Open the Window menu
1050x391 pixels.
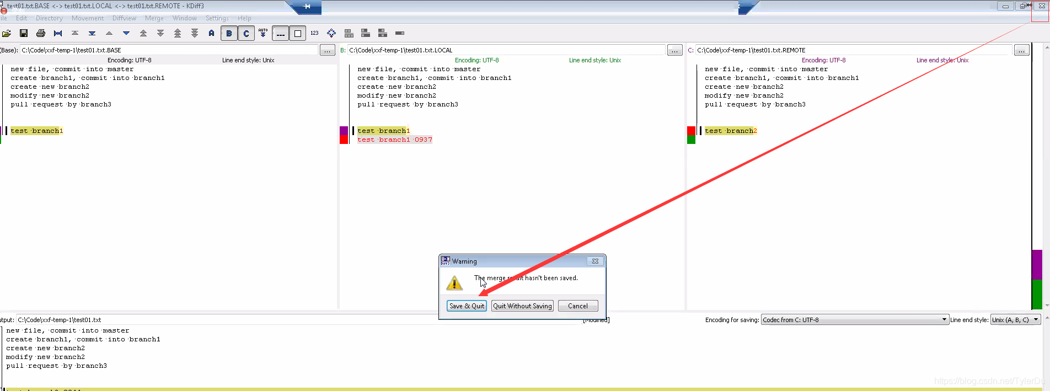click(x=185, y=18)
